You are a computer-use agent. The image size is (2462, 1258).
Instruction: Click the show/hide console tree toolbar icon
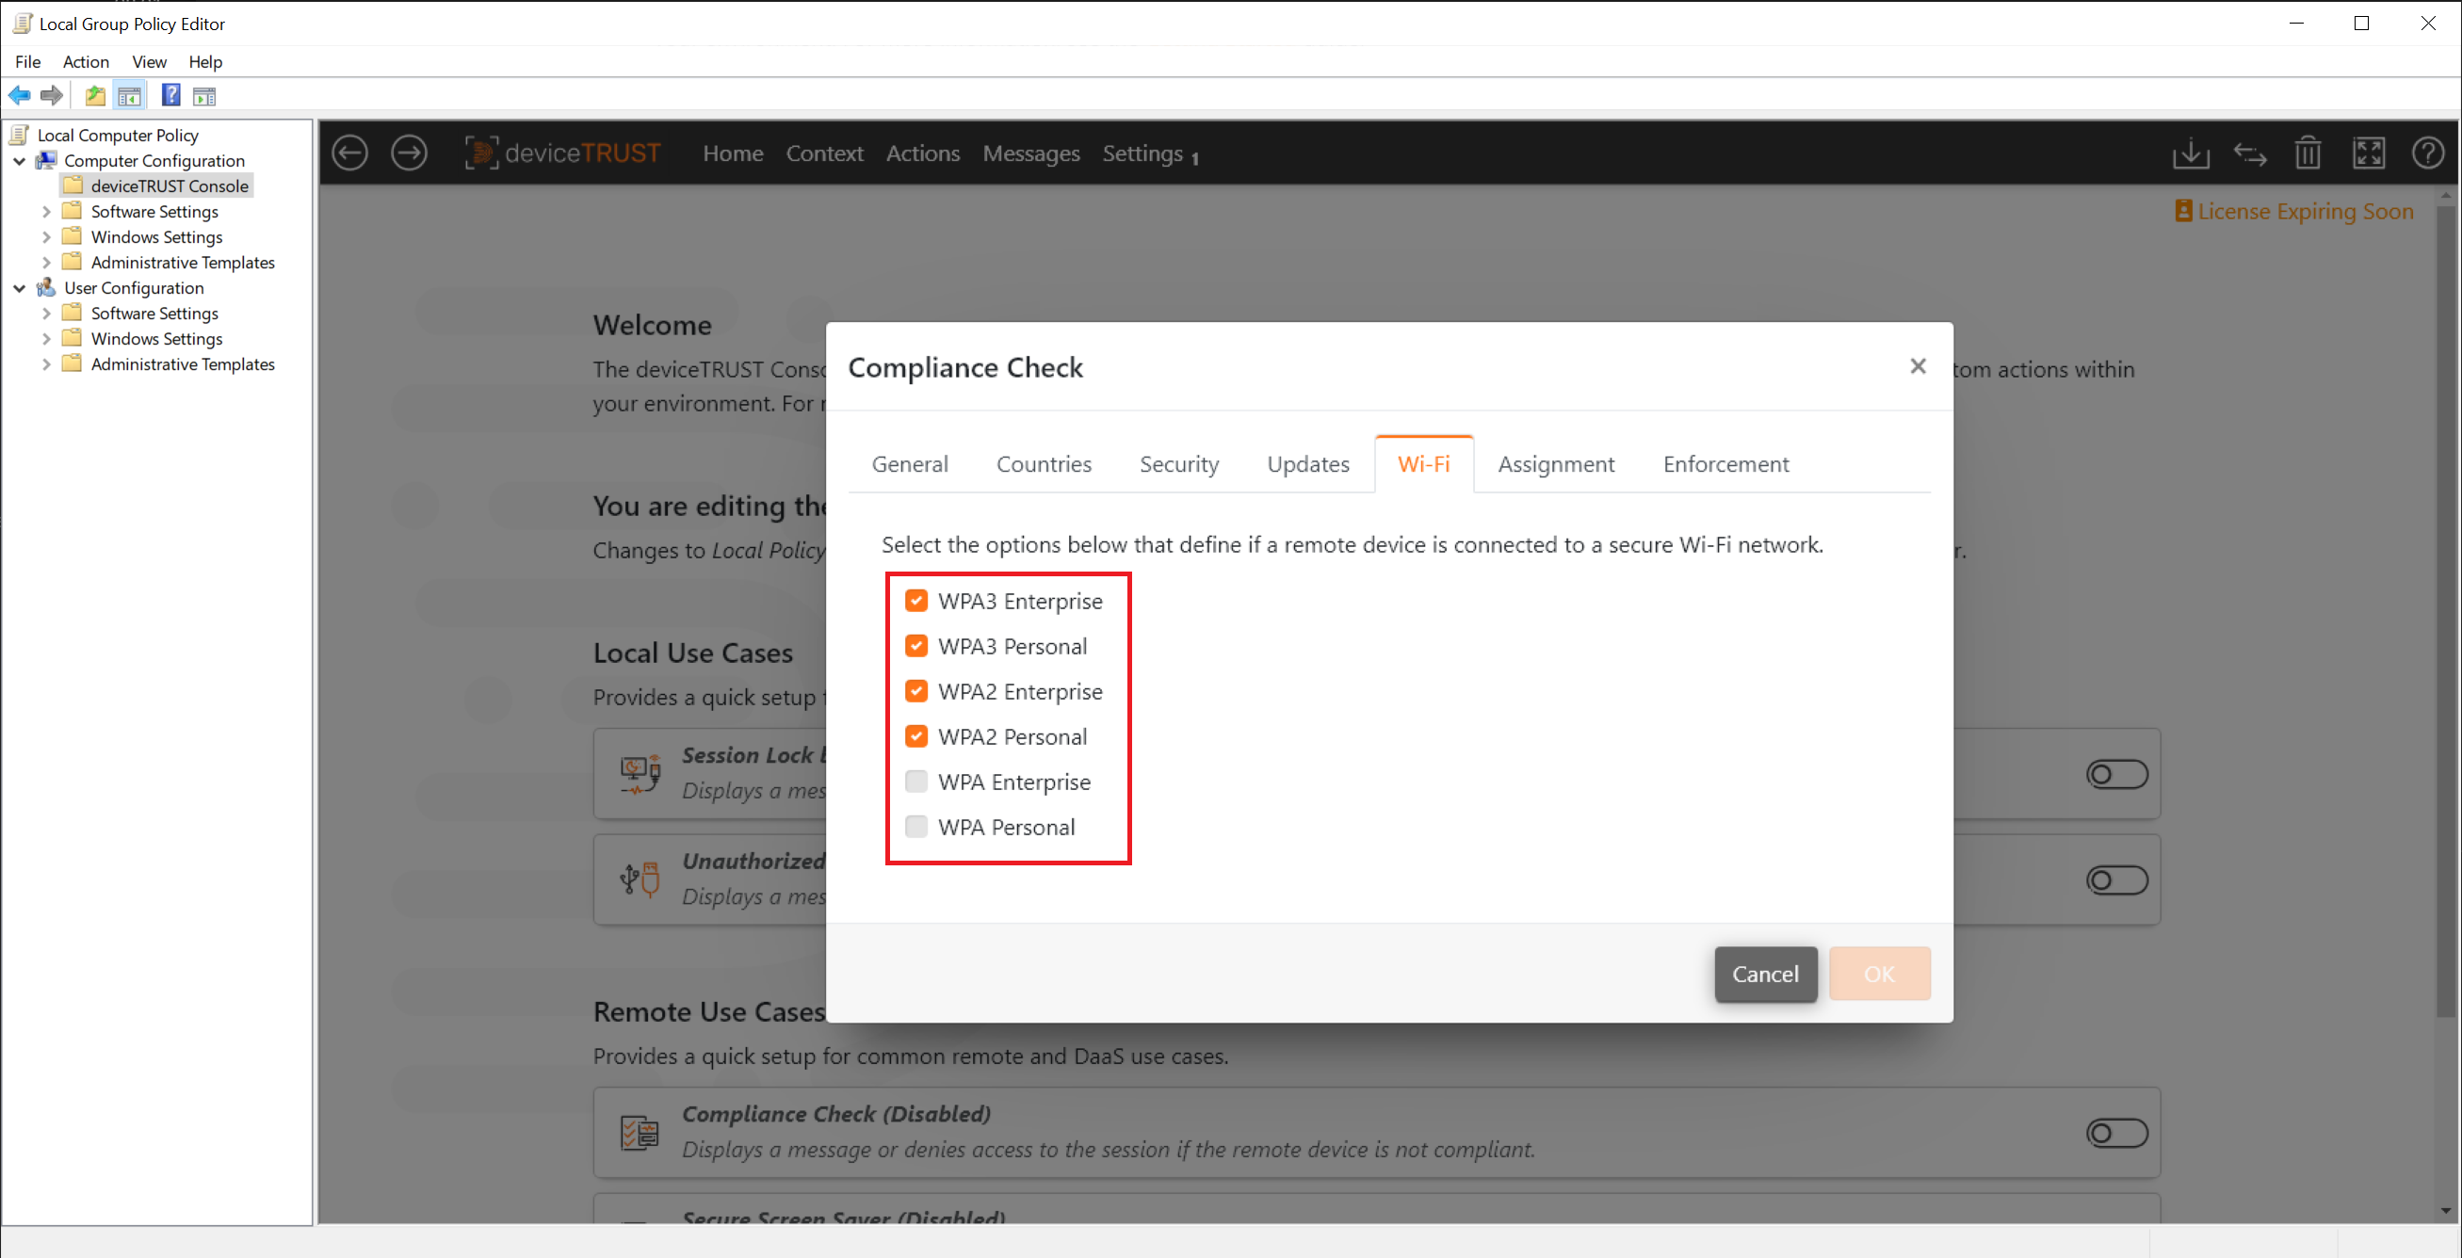[129, 94]
